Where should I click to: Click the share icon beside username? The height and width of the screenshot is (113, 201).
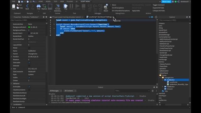(178, 2)
